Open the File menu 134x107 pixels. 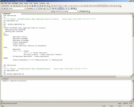click(2, 3)
